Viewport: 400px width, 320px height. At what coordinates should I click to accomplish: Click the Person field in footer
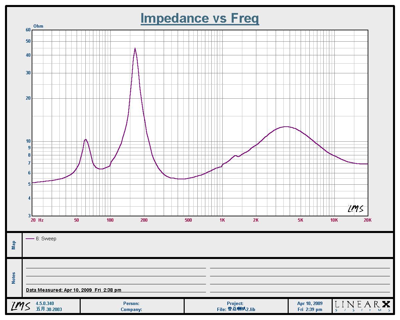point(131,303)
